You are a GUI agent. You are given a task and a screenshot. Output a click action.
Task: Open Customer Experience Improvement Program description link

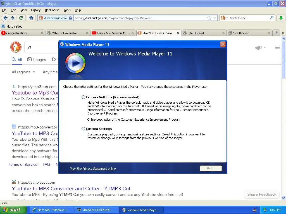click(x=134, y=120)
